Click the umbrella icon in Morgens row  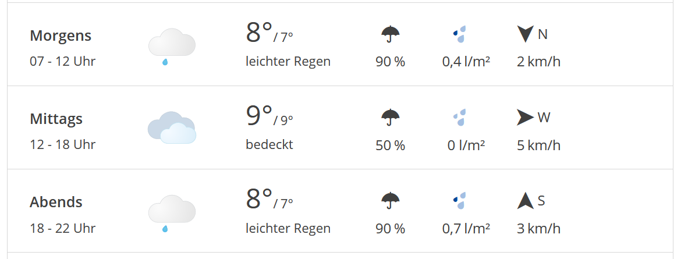[390, 34]
